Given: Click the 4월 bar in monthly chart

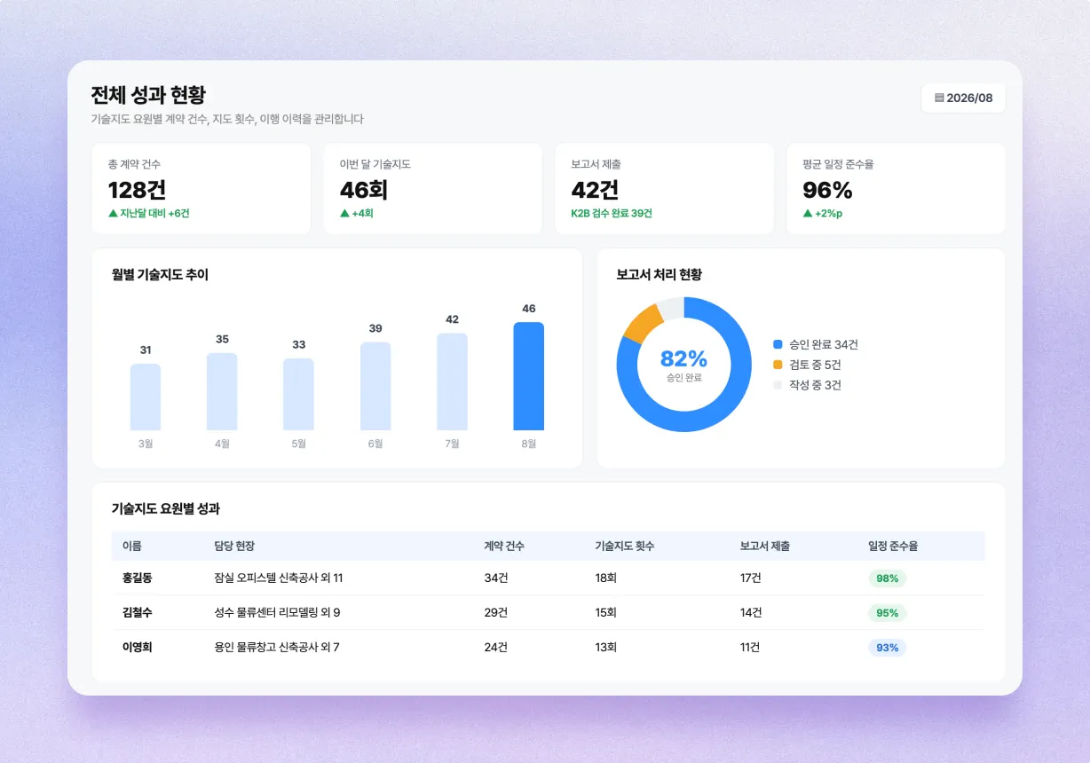Looking at the screenshot, I should pyautogui.click(x=222, y=391).
